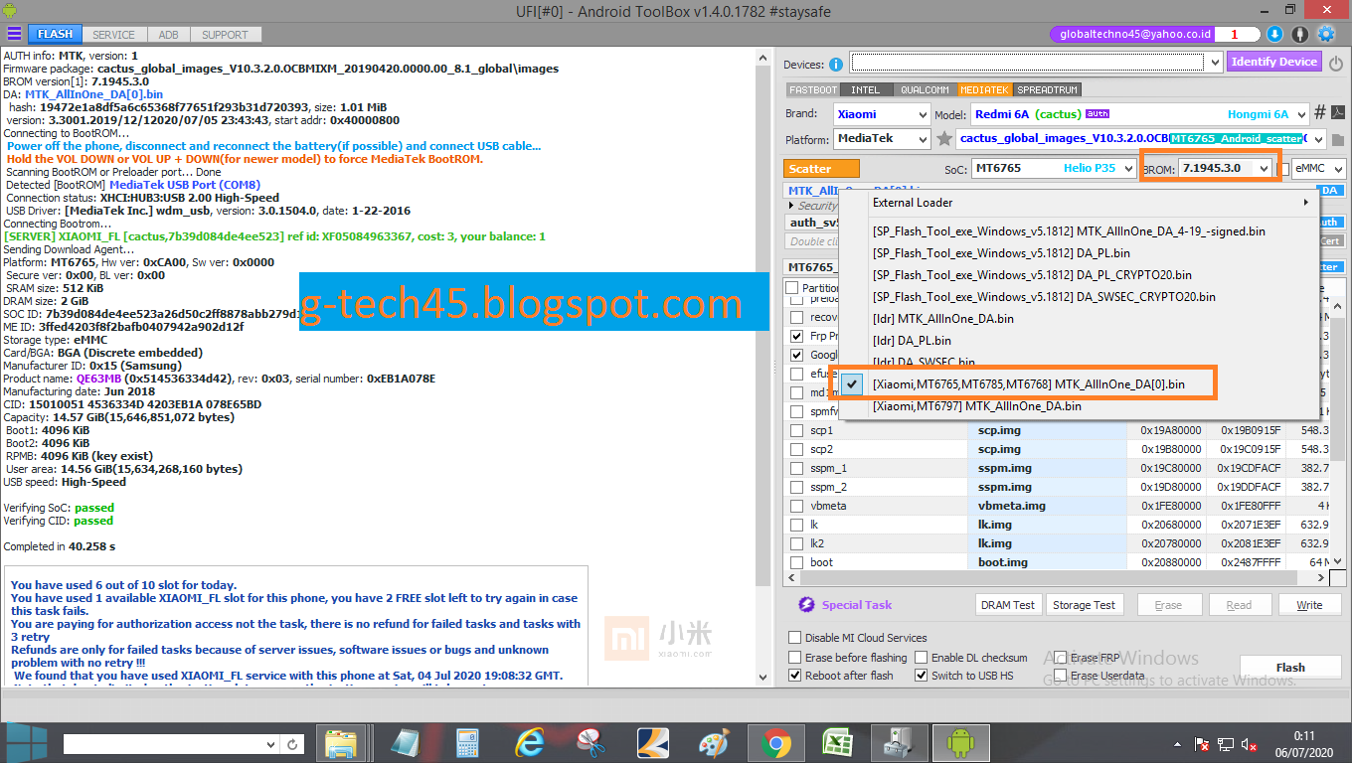Screen dimensions: 1352x763
Task: Open Snipping Tool from the taskbar
Action: (591, 743)
